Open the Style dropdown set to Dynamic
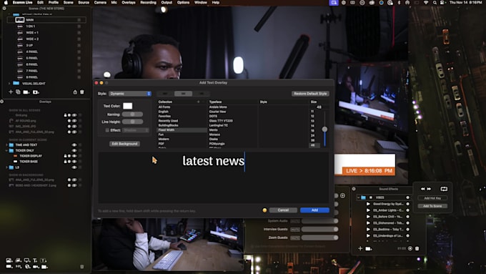 [x=130, y=94]
